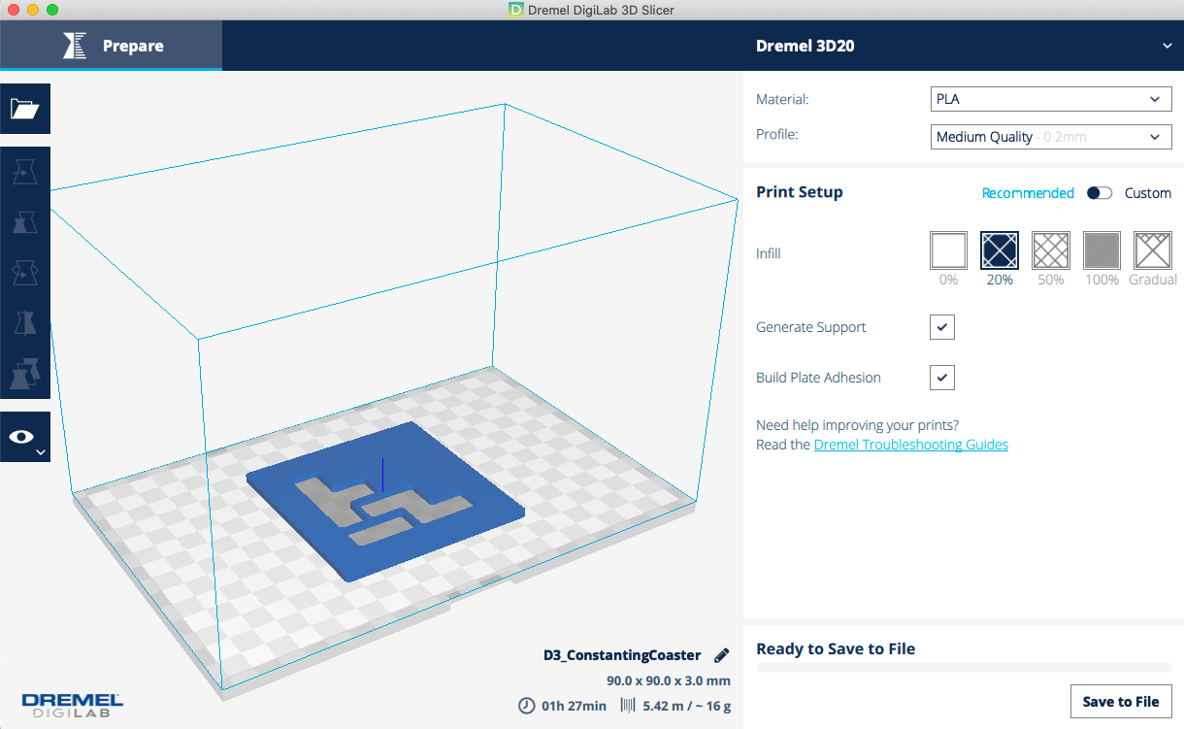Select the Scale tool in sidebar
The height and width of the screenshot is (729, 1184).
coord(24,223)
